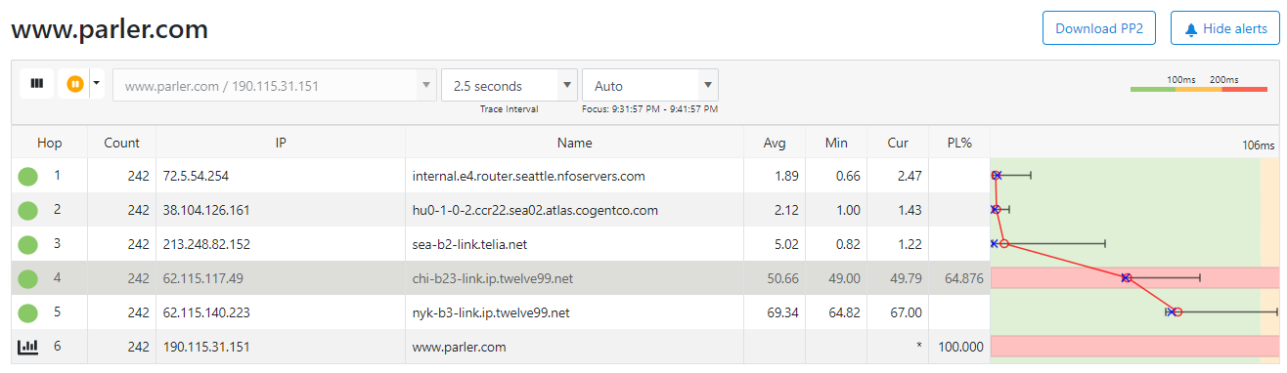This screenshot has width=1287, height=373.
Task: Open the Auto focus dropdown
Action: click(x=650, y=85)
